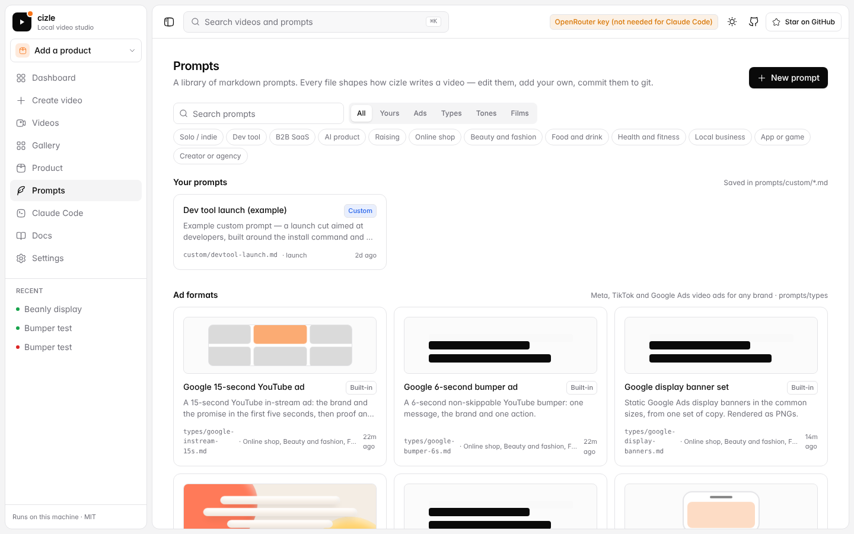Switch to the Tones tab
854x534 pixels.
coord(486,113)
